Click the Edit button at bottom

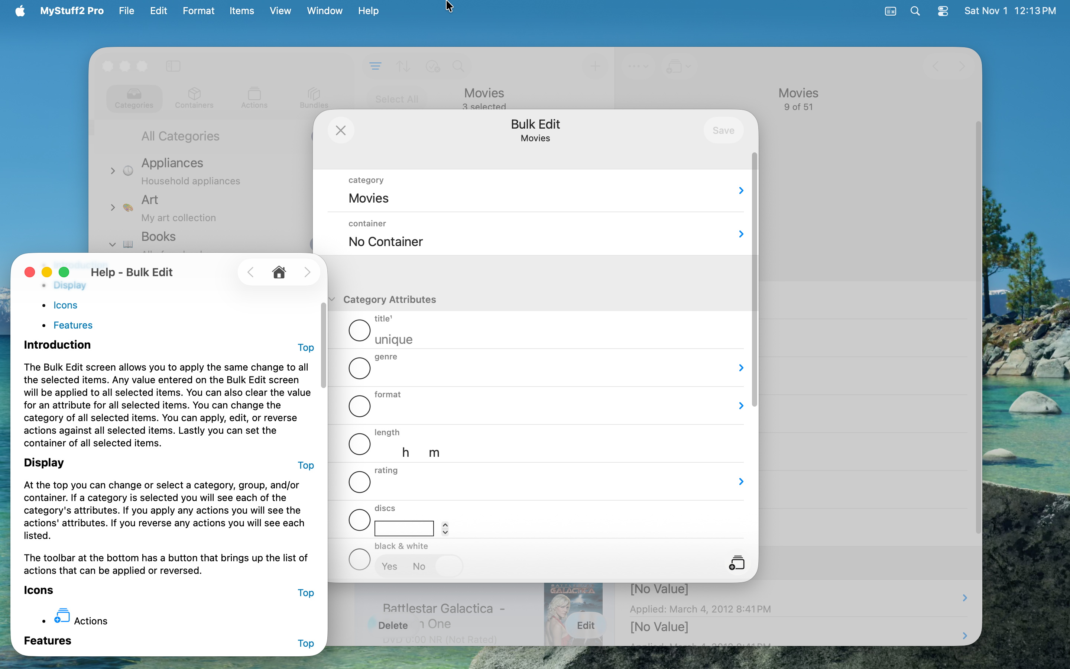pos(586,625)
